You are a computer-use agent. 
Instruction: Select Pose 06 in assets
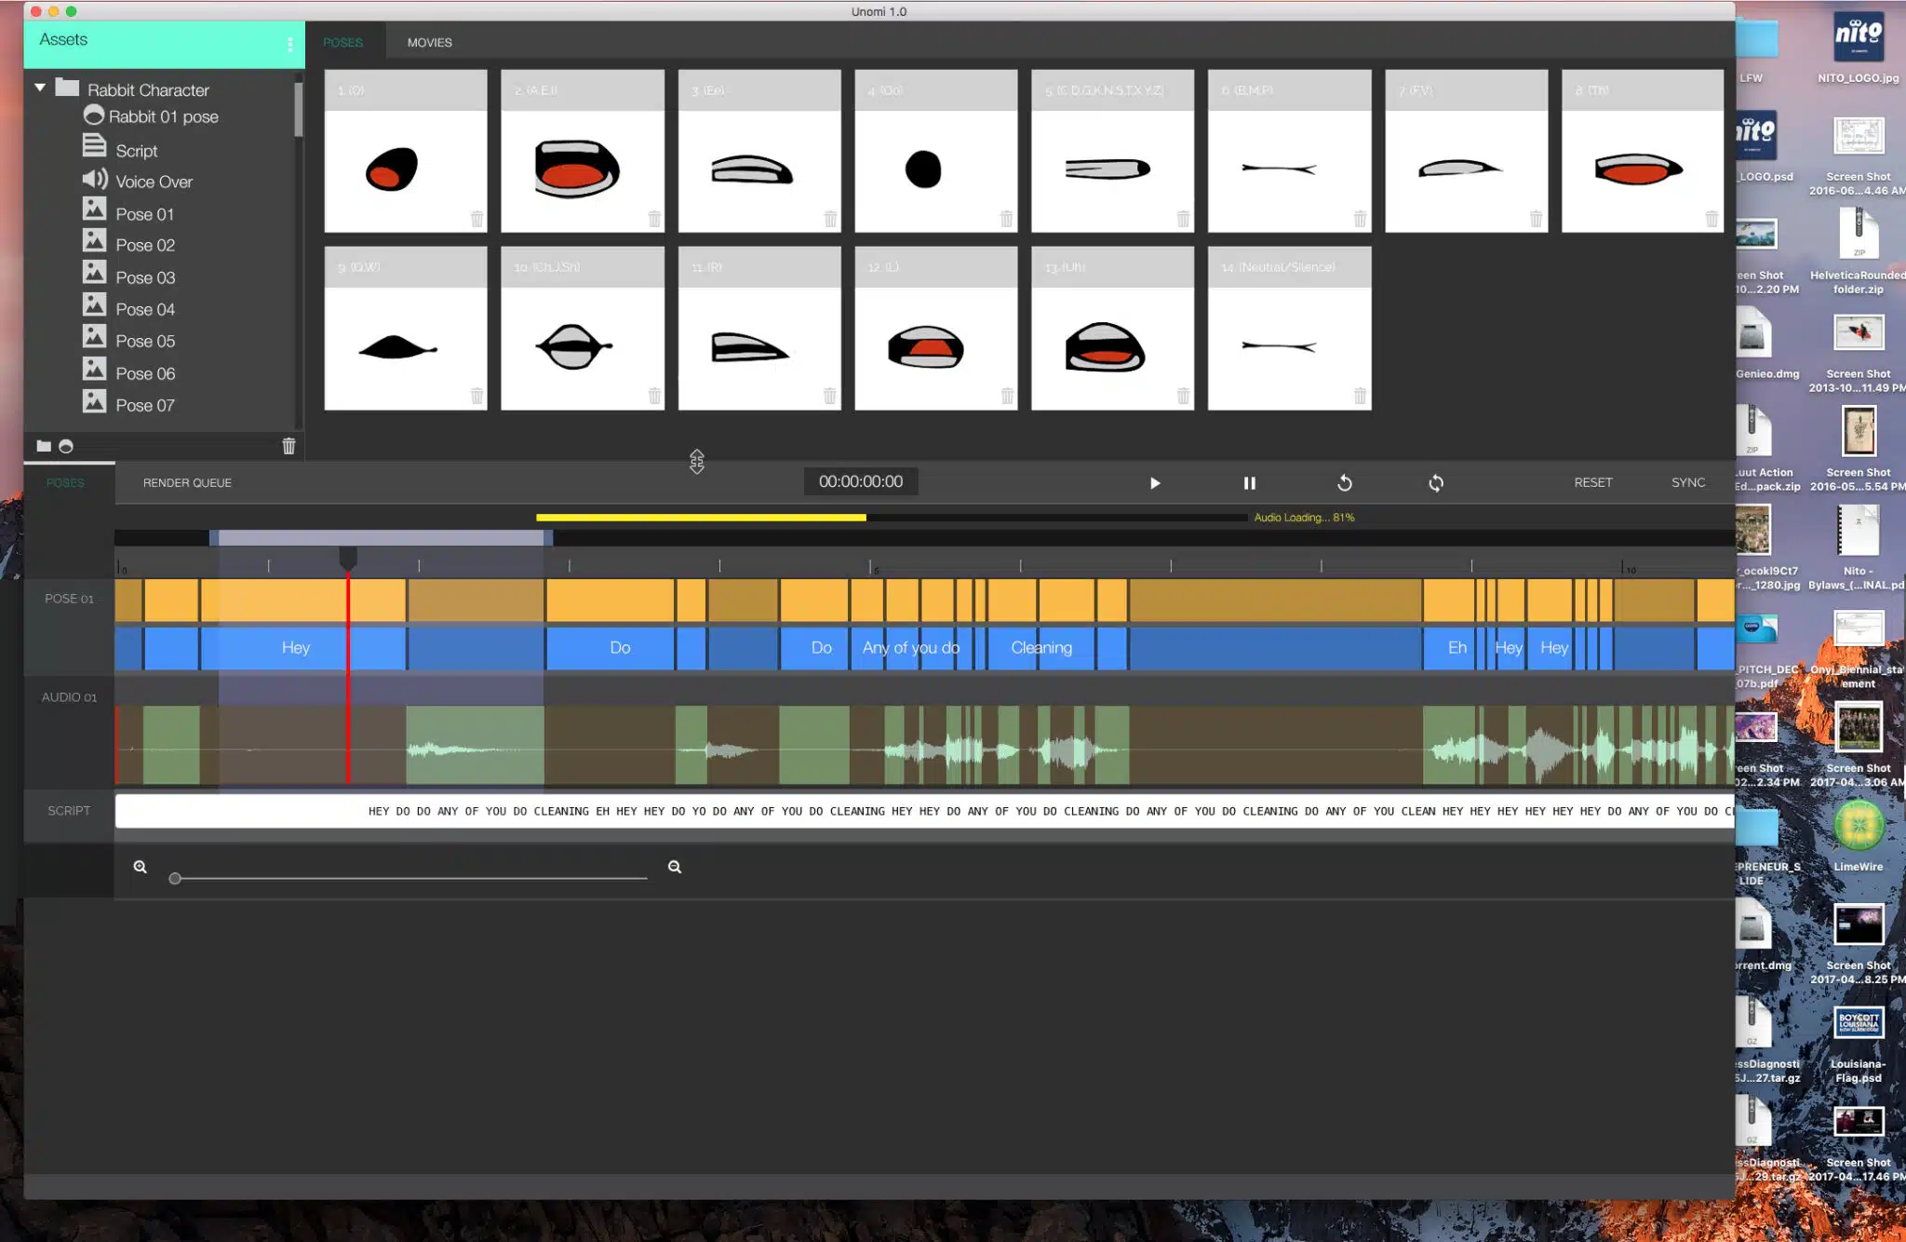pos(128,371)
